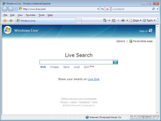Expand the Feeds dropdown arrow
This screenshot has height=121, width=161.
(118, 20)
